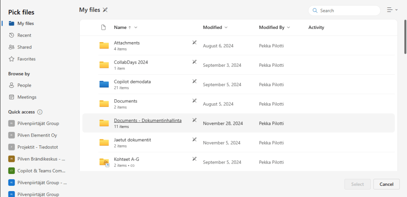The height and width of the screenshot is (197, 407).
Task: Expand the Modified column dropdown
Action: (x=226, y=27)
